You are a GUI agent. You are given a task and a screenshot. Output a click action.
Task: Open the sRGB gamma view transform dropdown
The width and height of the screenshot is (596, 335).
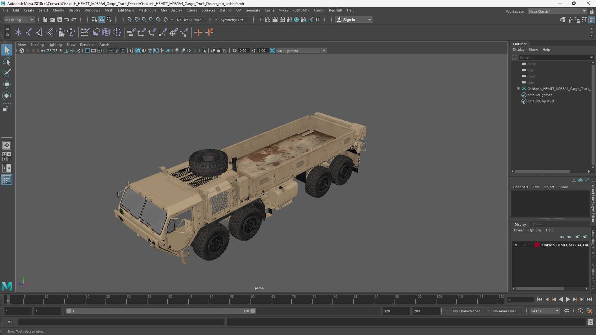click(301, 51)
